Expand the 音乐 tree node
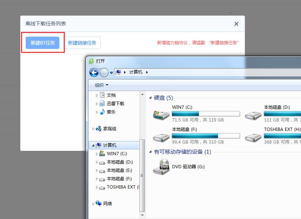Screen dimensions: 301x219 click(97, 112)
